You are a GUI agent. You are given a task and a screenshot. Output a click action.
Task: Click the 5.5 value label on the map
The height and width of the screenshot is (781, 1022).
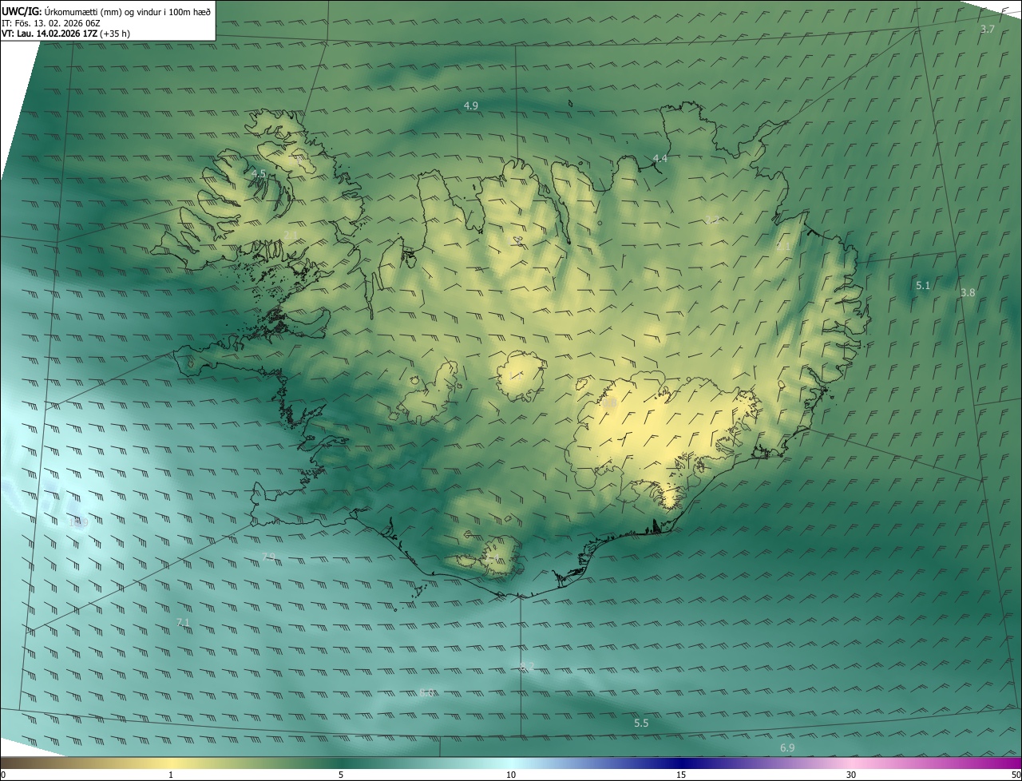click(x=641, y=723)
